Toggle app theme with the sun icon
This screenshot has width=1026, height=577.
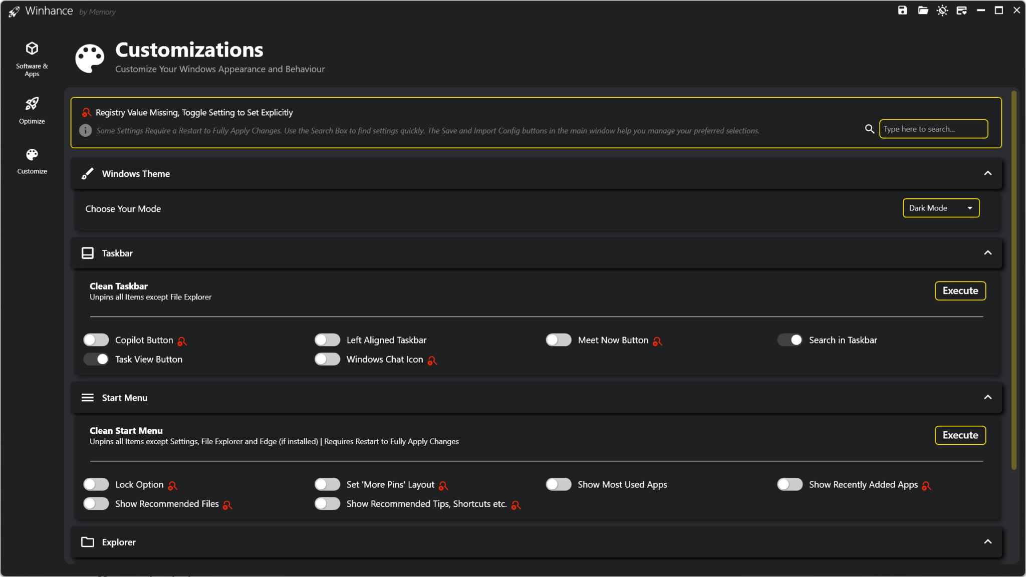[x=942, y=10]
